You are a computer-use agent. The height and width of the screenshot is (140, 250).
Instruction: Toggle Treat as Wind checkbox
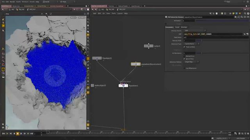(184, 47)
